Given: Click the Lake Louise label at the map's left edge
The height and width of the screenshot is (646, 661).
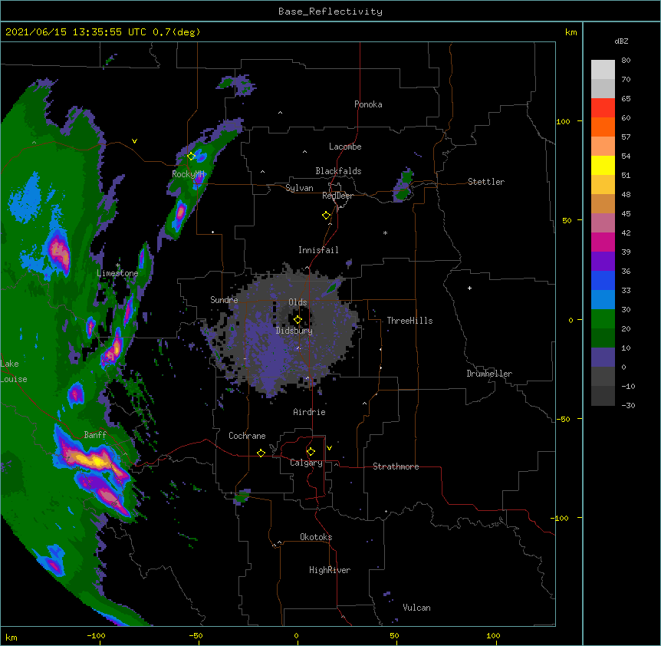Looking at the screenshot, I should click(14, 371).
